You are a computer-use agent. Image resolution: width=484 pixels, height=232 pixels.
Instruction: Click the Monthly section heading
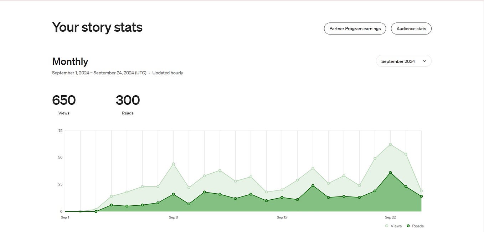click(x=70, y=61)
